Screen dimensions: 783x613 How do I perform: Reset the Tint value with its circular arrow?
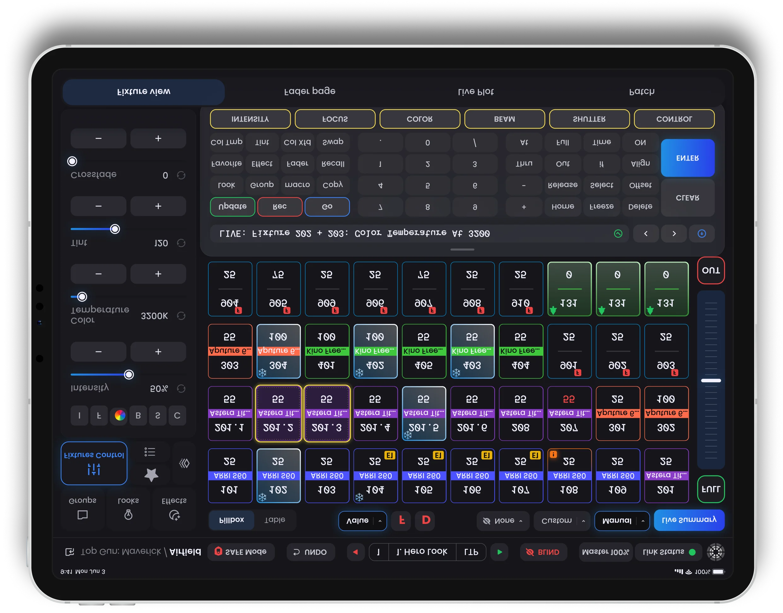pyautogui.click(x=181, y=243)
